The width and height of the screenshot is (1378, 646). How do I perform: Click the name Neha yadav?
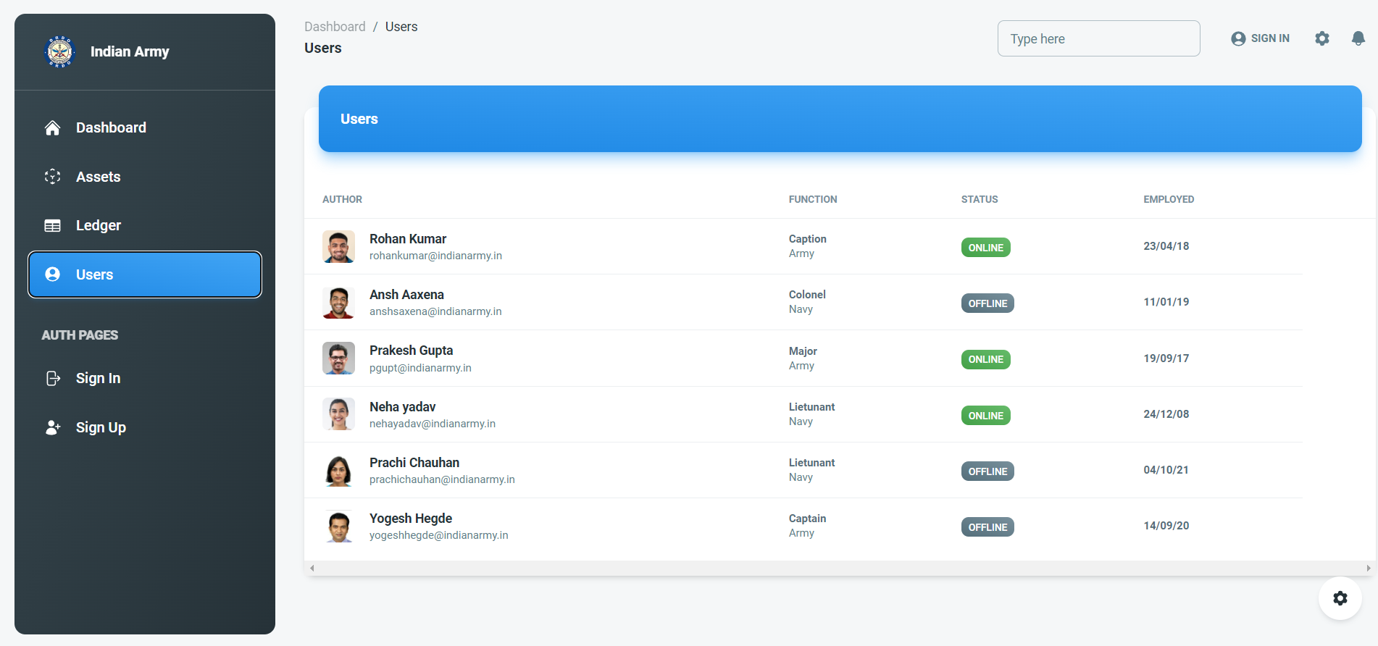click(402, 407)
